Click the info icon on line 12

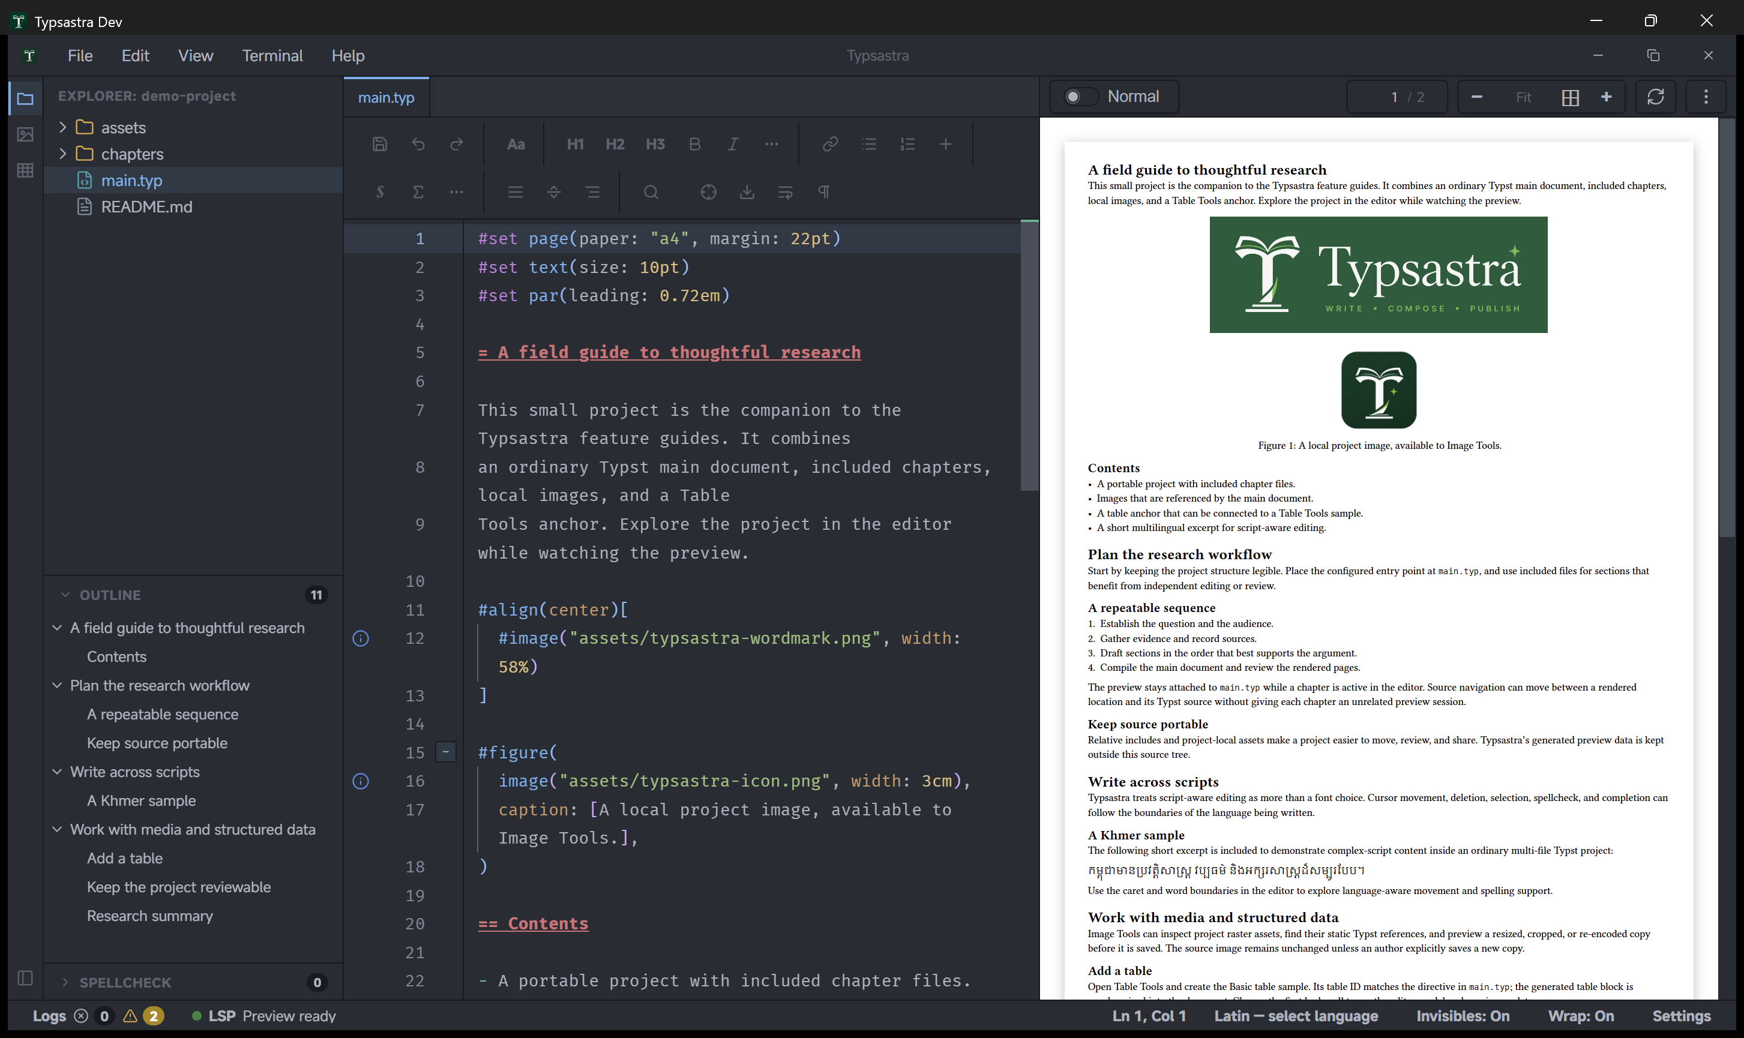[361, 638]
